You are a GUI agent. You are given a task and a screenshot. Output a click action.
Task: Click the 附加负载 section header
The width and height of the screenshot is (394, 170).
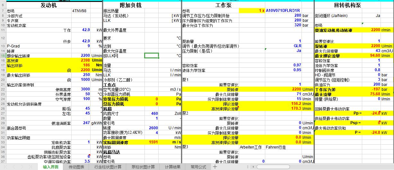130,5
